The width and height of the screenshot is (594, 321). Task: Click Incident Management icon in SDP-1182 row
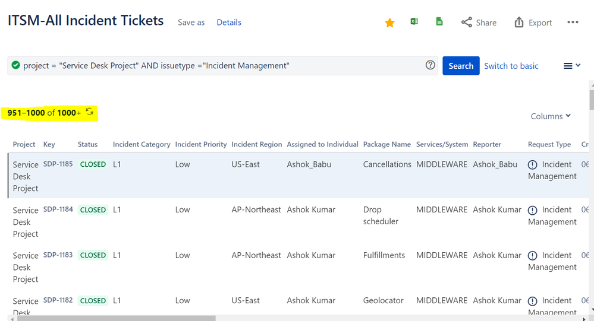point(532,301)
